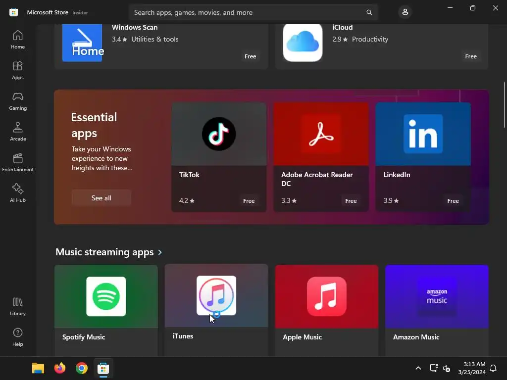Click the Spotify Music label
The height and width of the screenshot is (380, 507).
tap(84, 337)
